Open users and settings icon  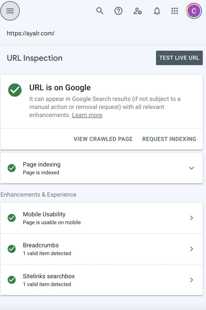[137, 11]
